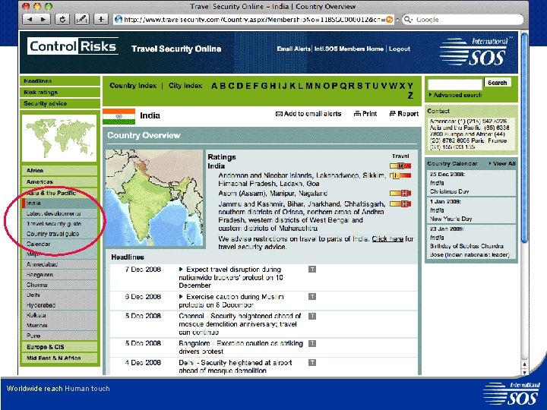Viewport: 547px width, 410px height.
Task: Collapse the Asia & the Pacific region
Action: coord(60,193)
